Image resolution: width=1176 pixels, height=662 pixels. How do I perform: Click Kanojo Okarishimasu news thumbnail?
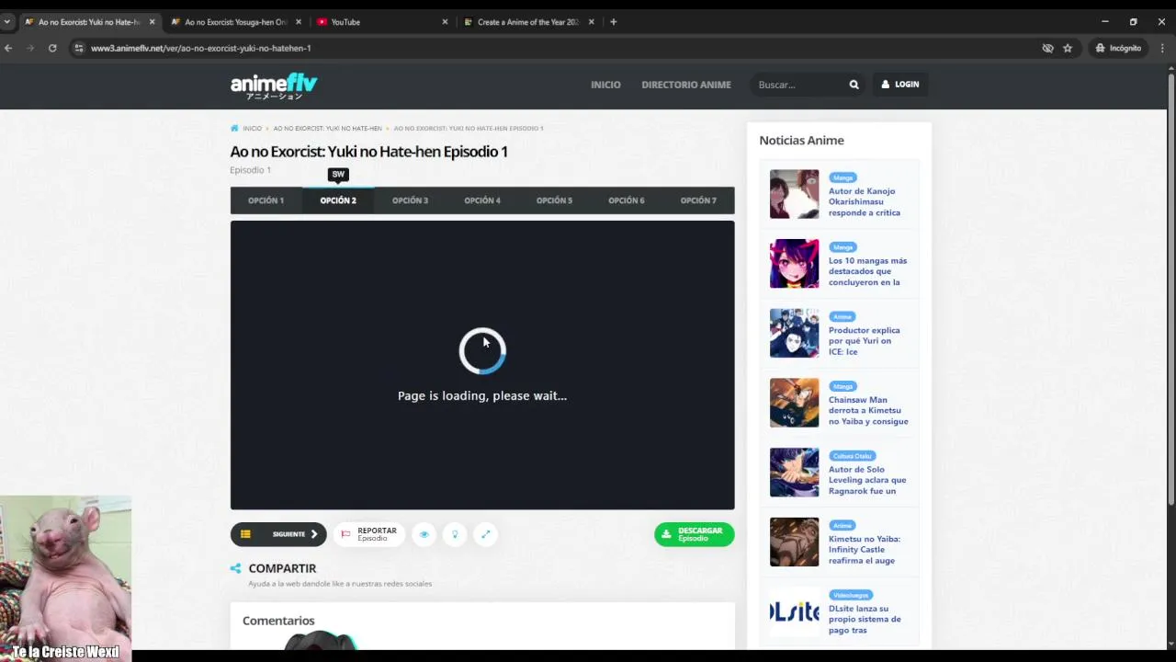tap(794, 194)
